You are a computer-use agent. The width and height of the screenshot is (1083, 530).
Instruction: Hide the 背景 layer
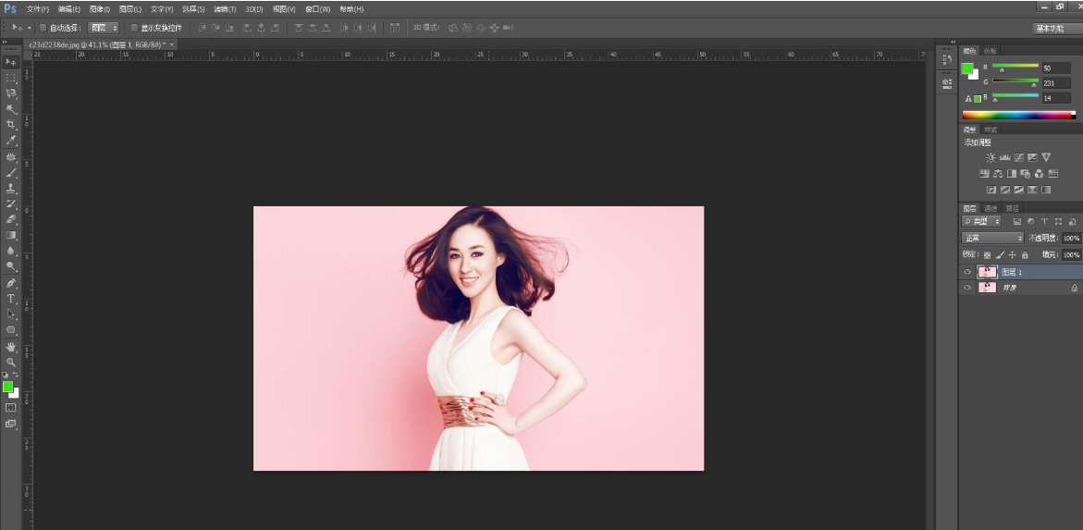967,288
